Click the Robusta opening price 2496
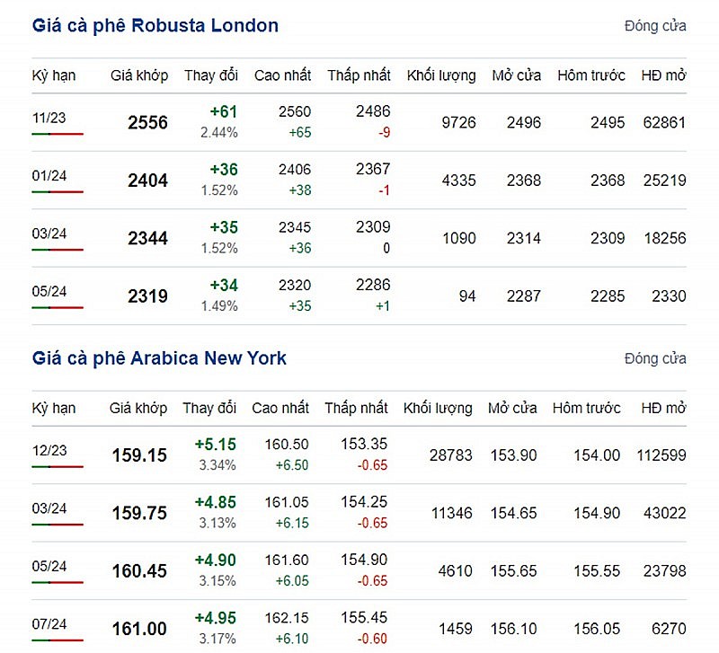 [x=524, y=123]
